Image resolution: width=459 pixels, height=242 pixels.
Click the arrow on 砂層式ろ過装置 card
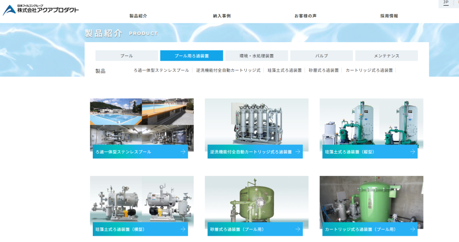tap(298, 229)
